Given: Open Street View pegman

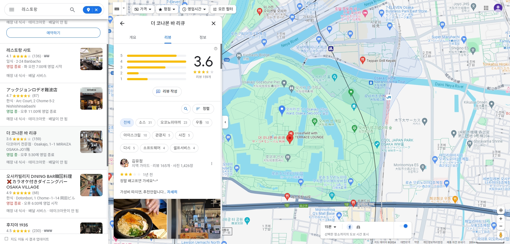Looking at the screenshot, I should [501, 235].
